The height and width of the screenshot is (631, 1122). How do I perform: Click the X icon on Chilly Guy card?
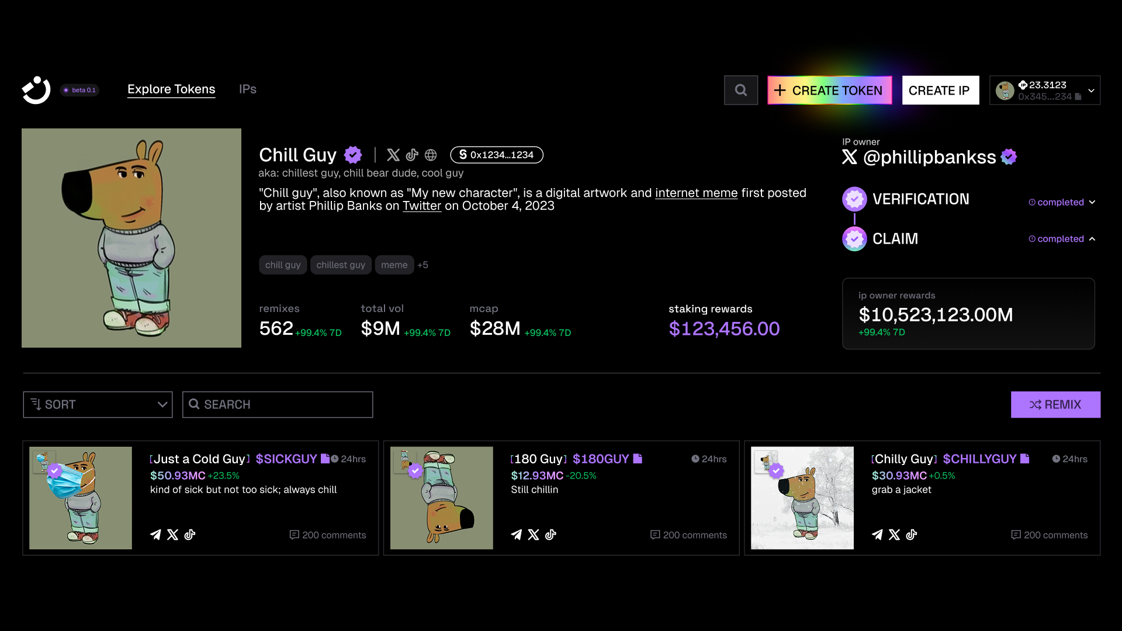(x=894, y=535)
